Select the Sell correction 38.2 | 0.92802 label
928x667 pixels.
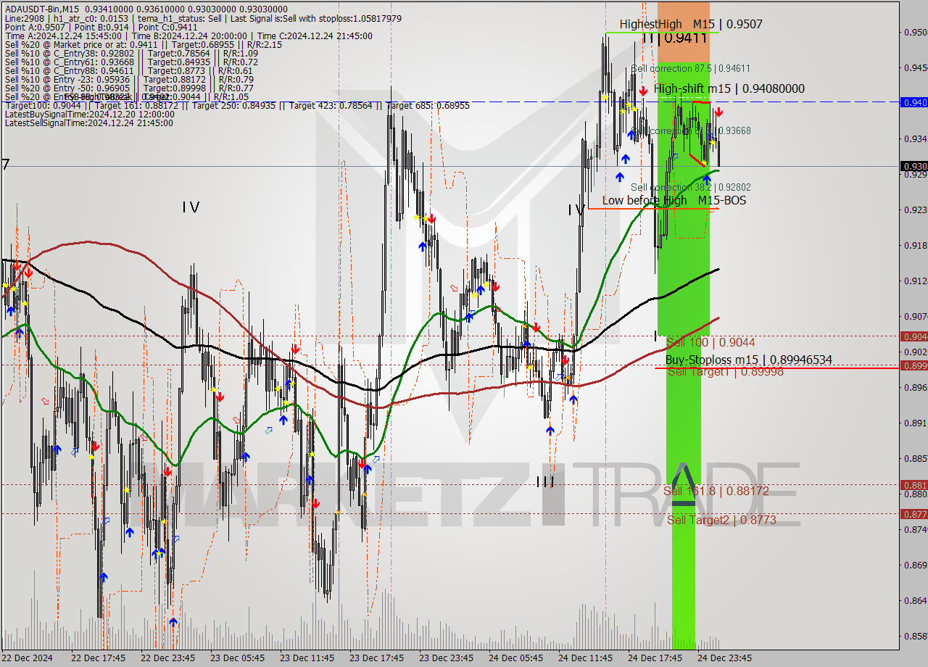coord(690,187)
